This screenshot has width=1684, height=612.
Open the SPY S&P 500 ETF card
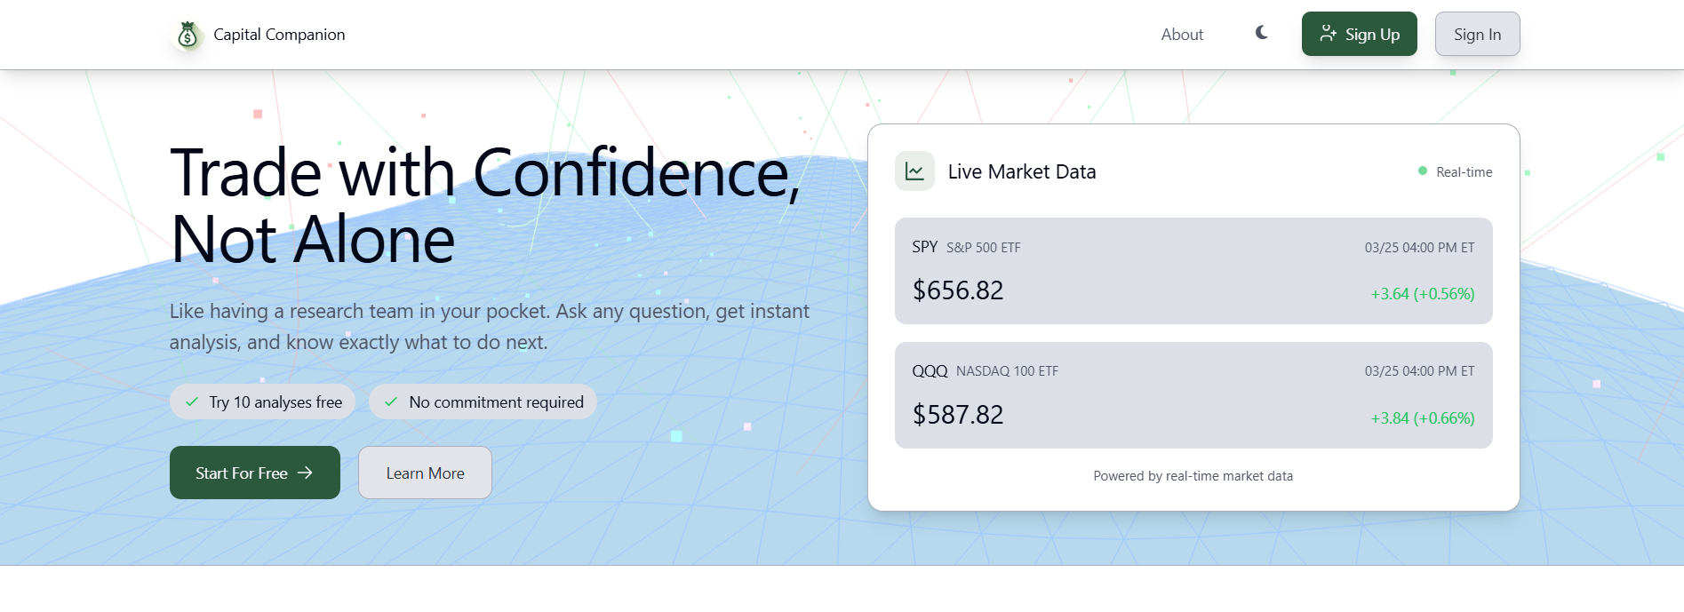(x=1193, y=271)
